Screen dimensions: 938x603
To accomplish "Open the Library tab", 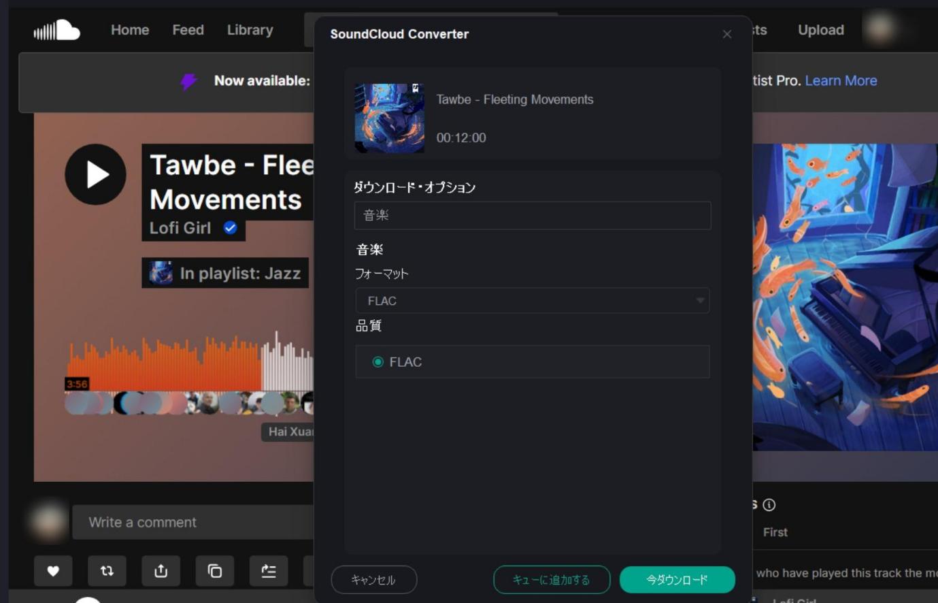I will tap(250, 30).
